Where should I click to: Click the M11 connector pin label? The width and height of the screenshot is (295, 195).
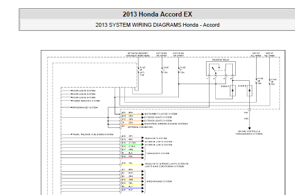123,112
